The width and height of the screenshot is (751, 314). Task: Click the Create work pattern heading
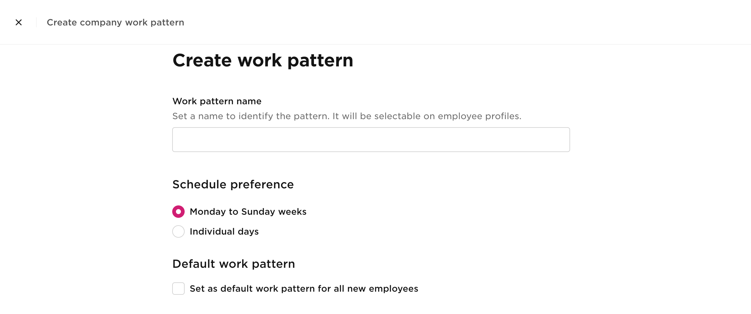tap(263, 60)
